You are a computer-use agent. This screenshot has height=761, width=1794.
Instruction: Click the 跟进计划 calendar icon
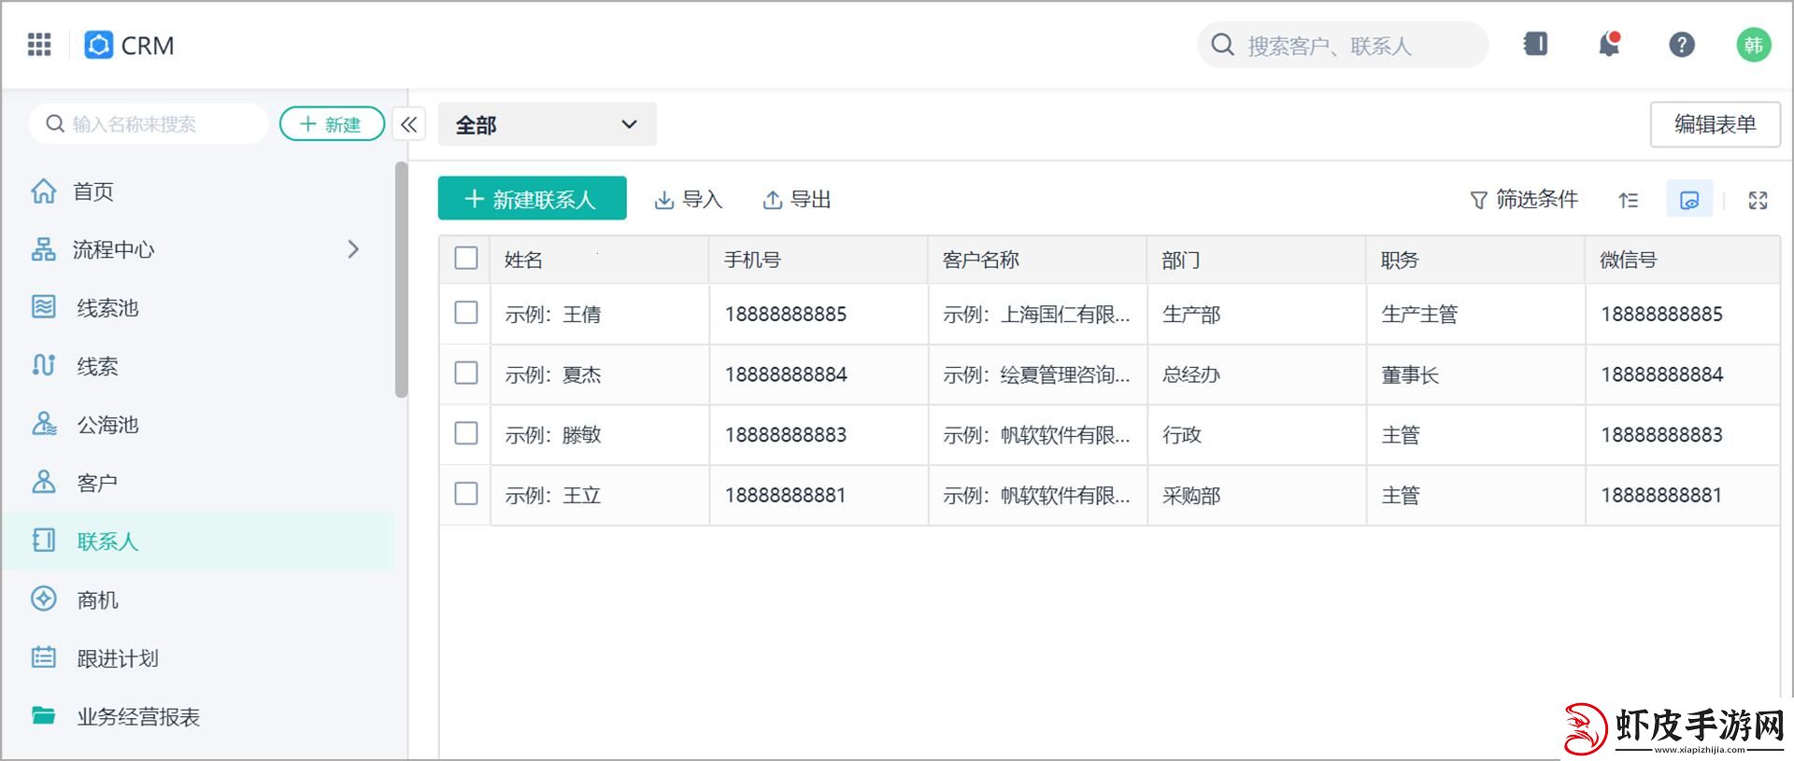tap(44, 657)
